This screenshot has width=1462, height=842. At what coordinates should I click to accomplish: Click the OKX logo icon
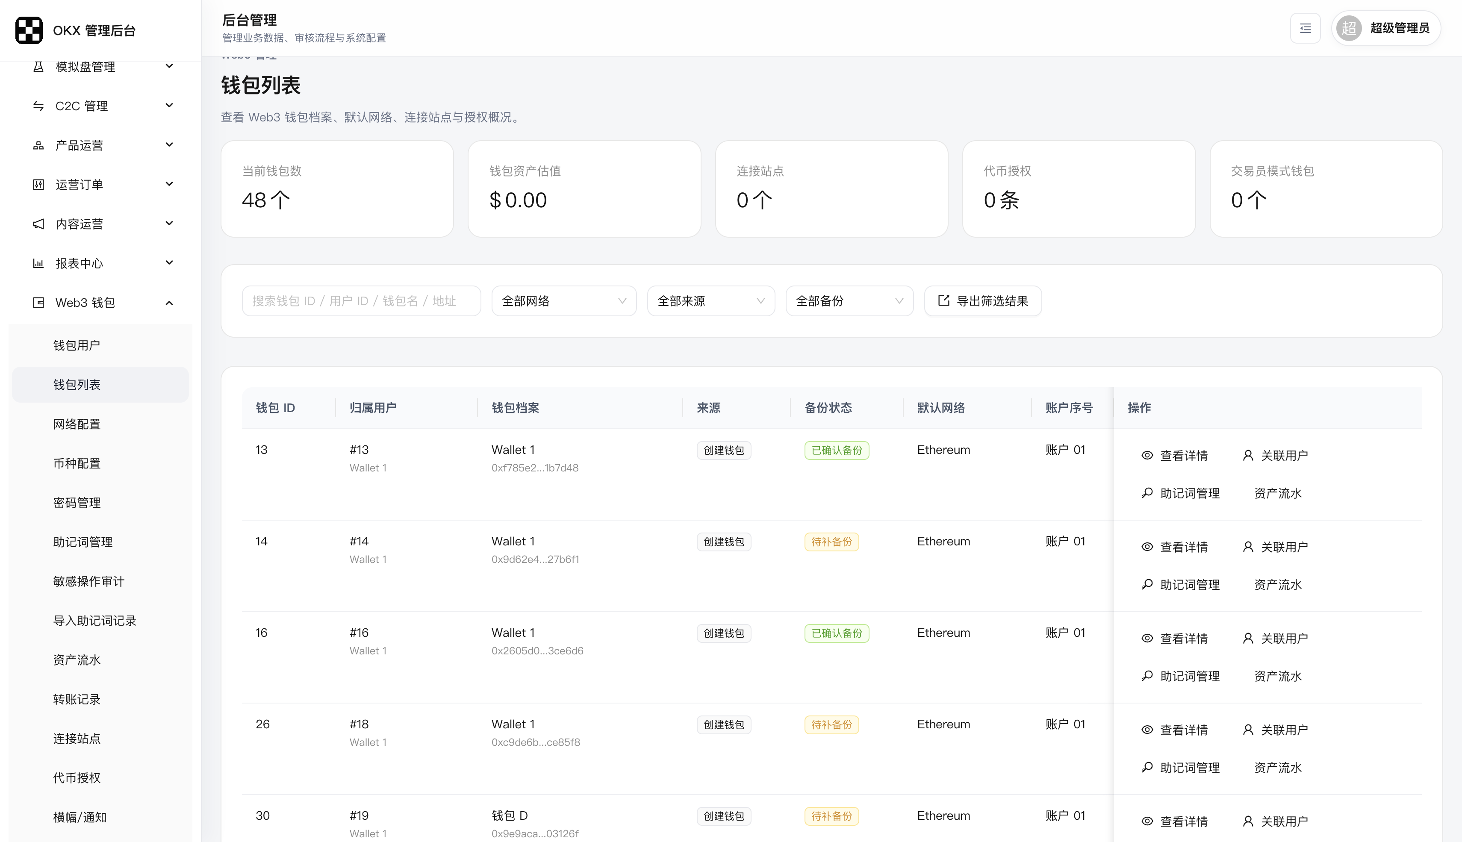coord(29,30)
